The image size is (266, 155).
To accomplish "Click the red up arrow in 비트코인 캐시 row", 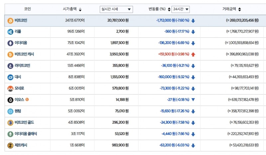I will pos(193,54).
